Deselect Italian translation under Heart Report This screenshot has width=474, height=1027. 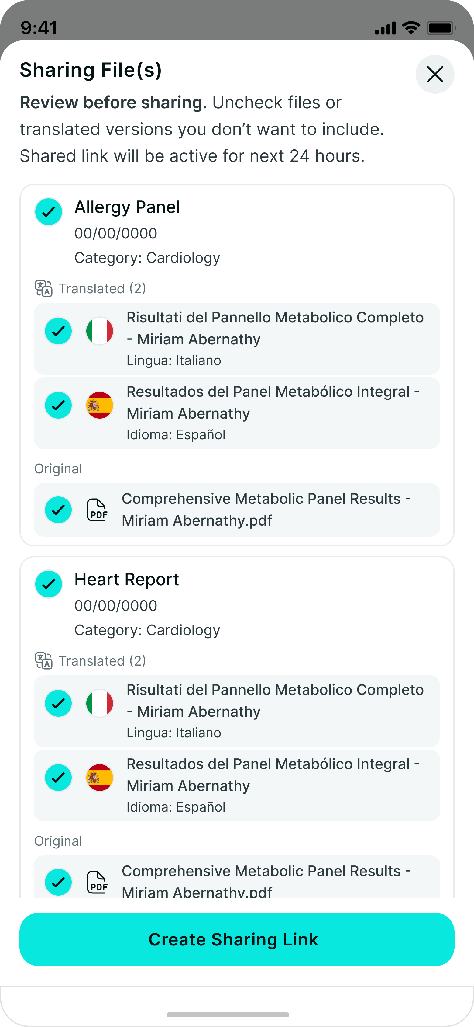58,703
